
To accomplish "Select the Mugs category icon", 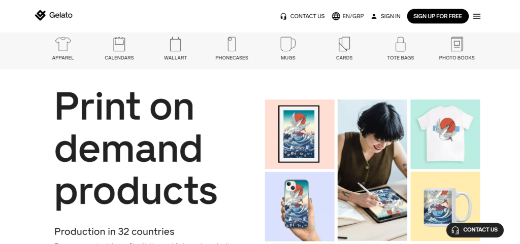I will 288,44.
